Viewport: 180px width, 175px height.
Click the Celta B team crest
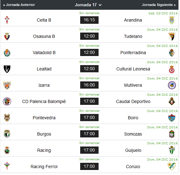point(7,20)
